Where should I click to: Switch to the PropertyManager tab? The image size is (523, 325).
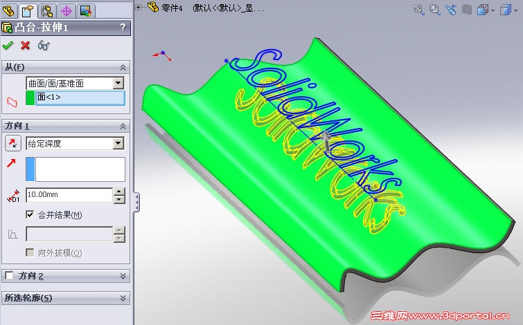pos(27,11)
